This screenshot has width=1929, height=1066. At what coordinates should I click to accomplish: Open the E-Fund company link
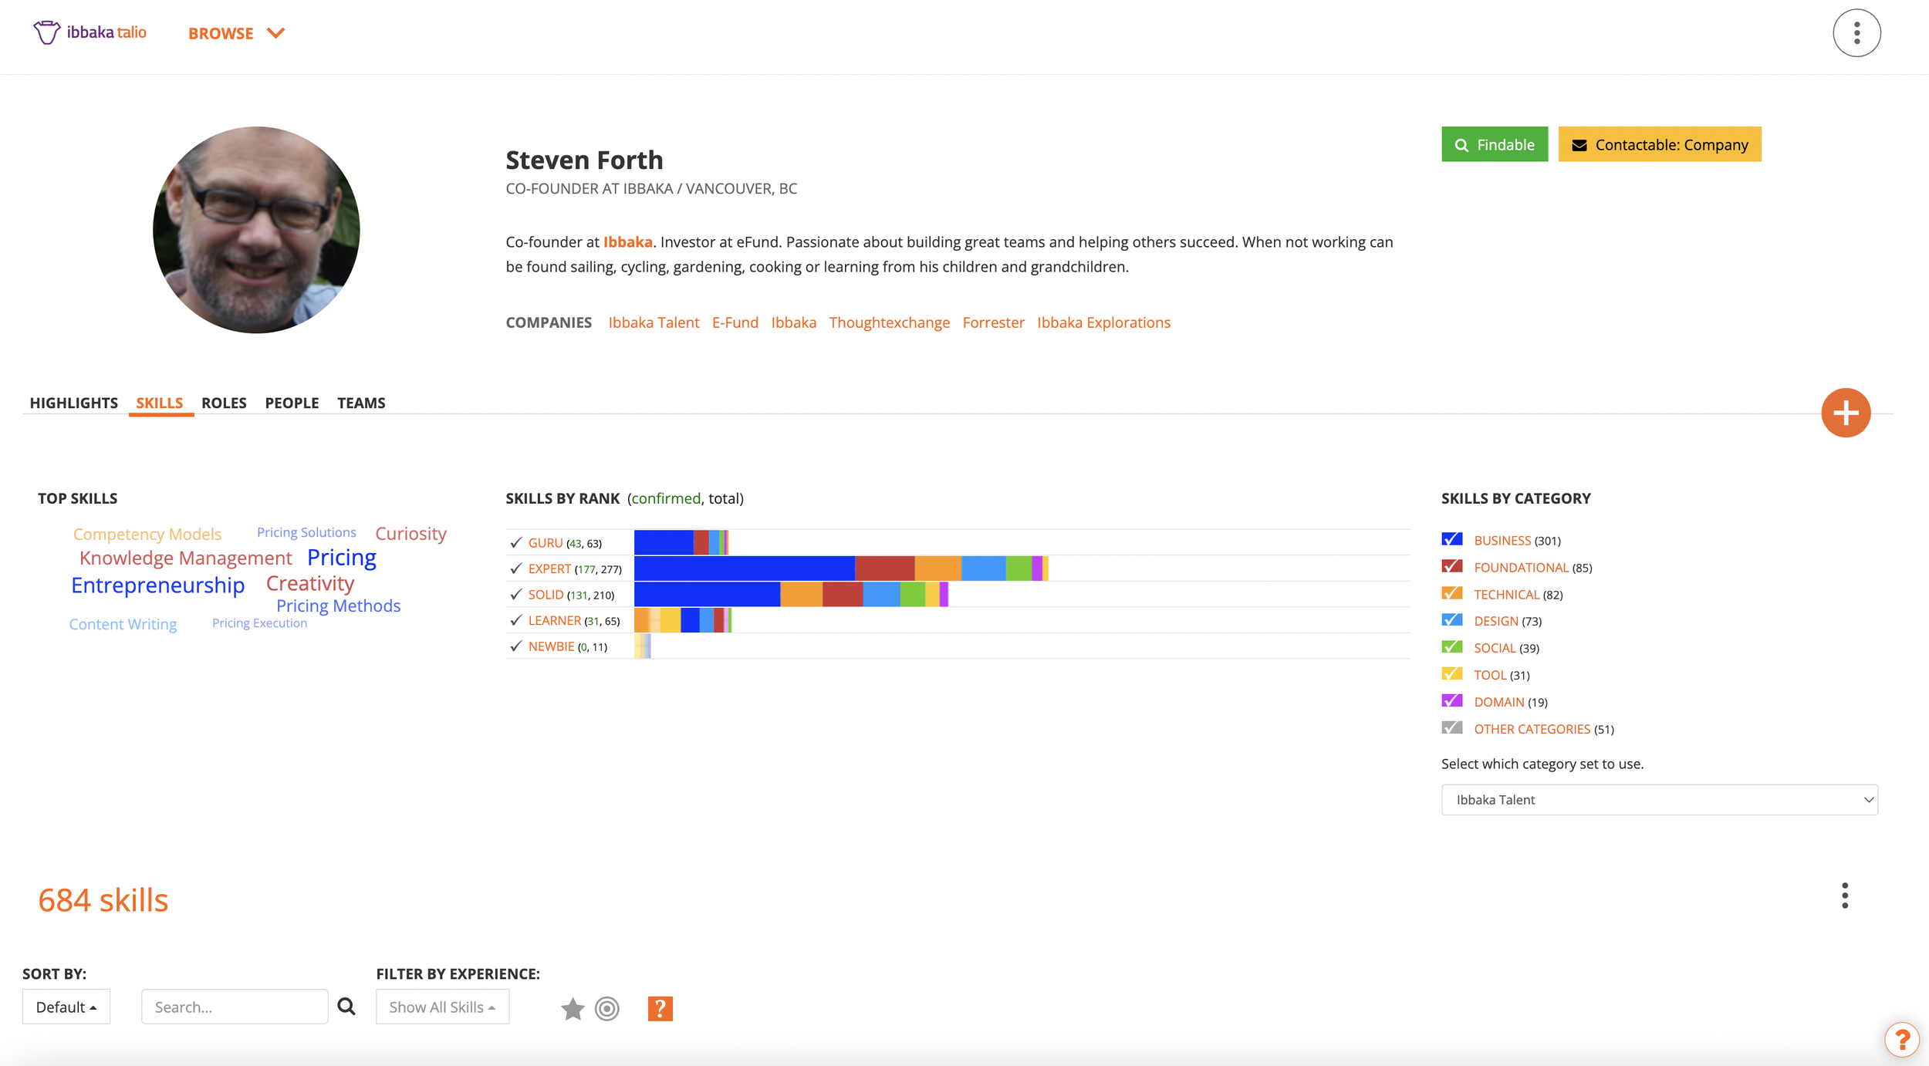click(x=735, y=322)
